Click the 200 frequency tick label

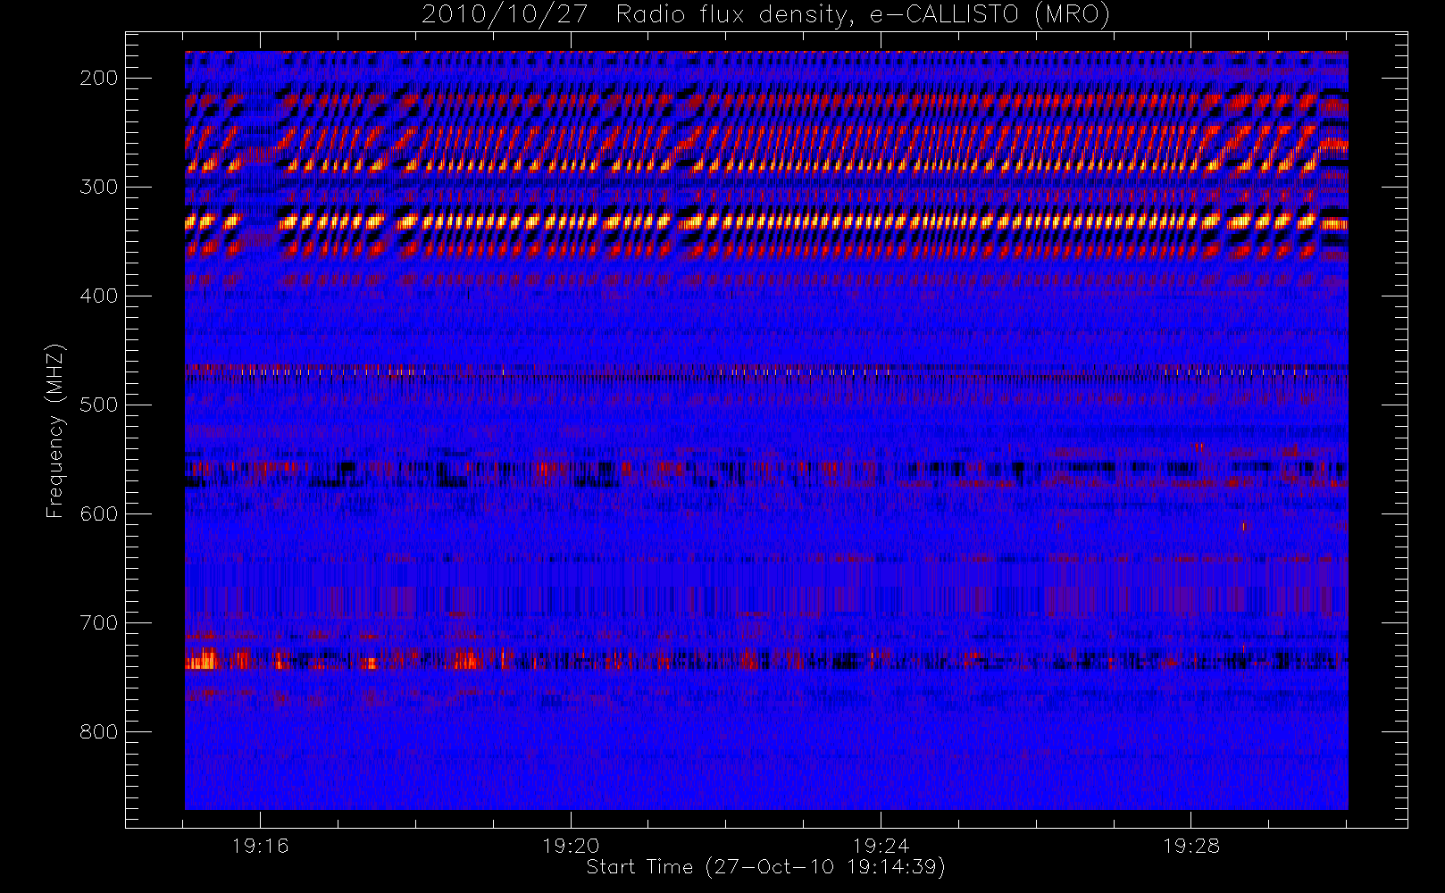pos(99,78)
